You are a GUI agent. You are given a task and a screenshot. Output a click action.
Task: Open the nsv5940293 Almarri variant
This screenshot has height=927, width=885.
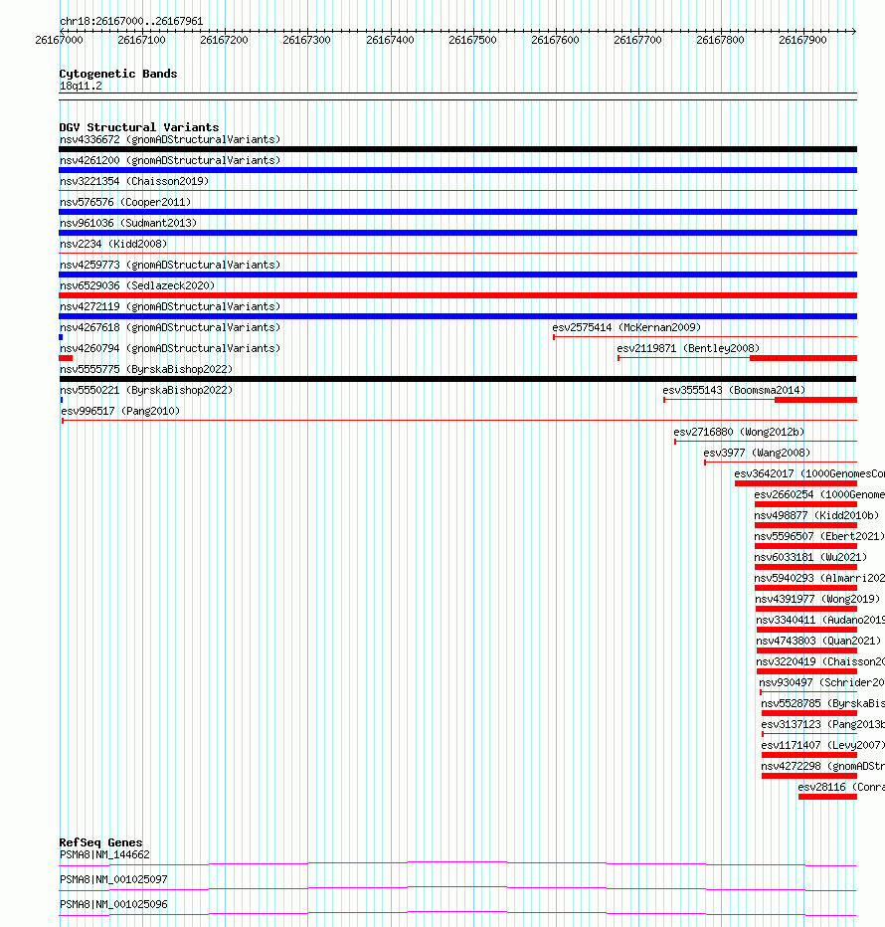point(819,578)
